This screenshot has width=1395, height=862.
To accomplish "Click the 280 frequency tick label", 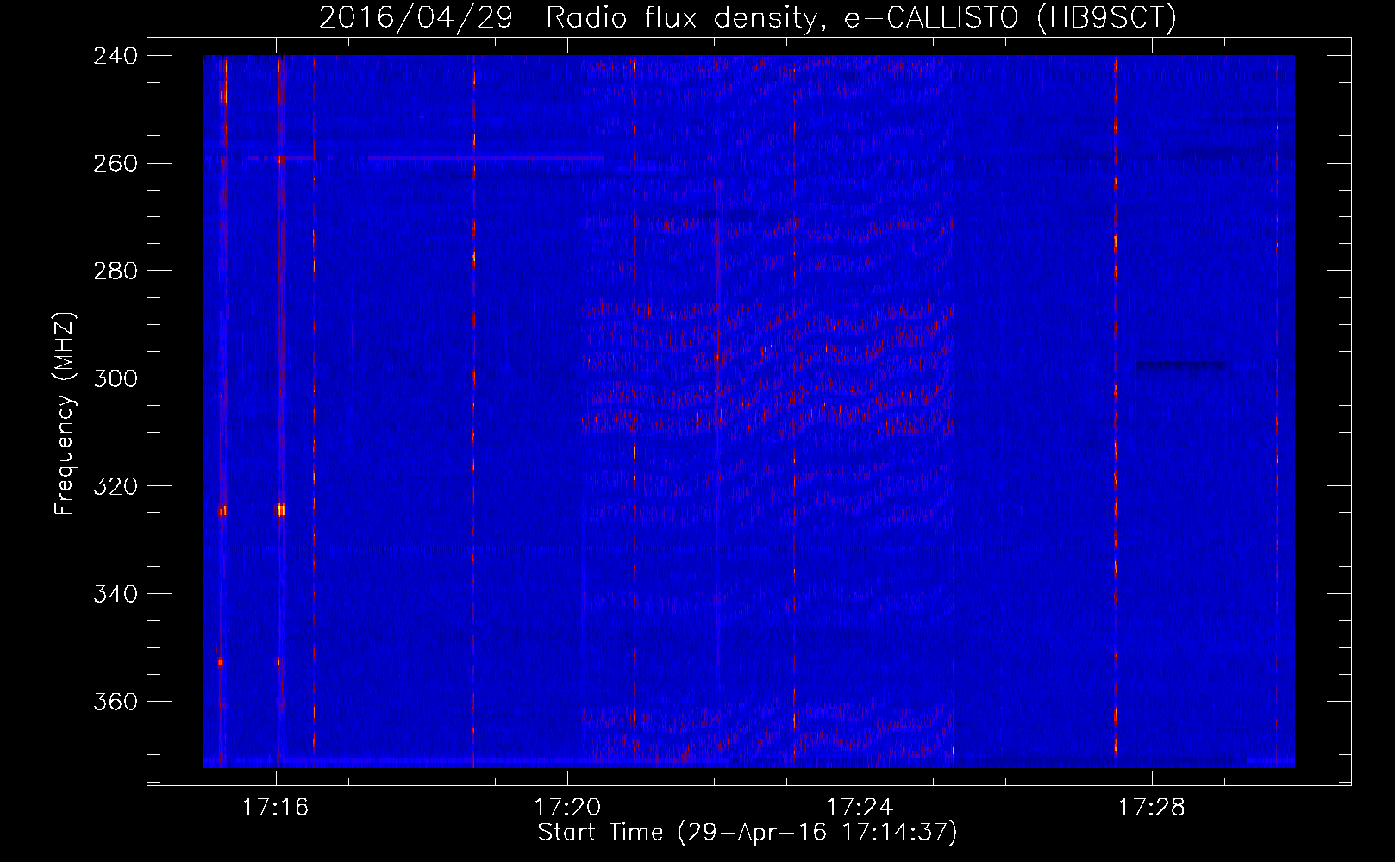I will tap(115, 272).
